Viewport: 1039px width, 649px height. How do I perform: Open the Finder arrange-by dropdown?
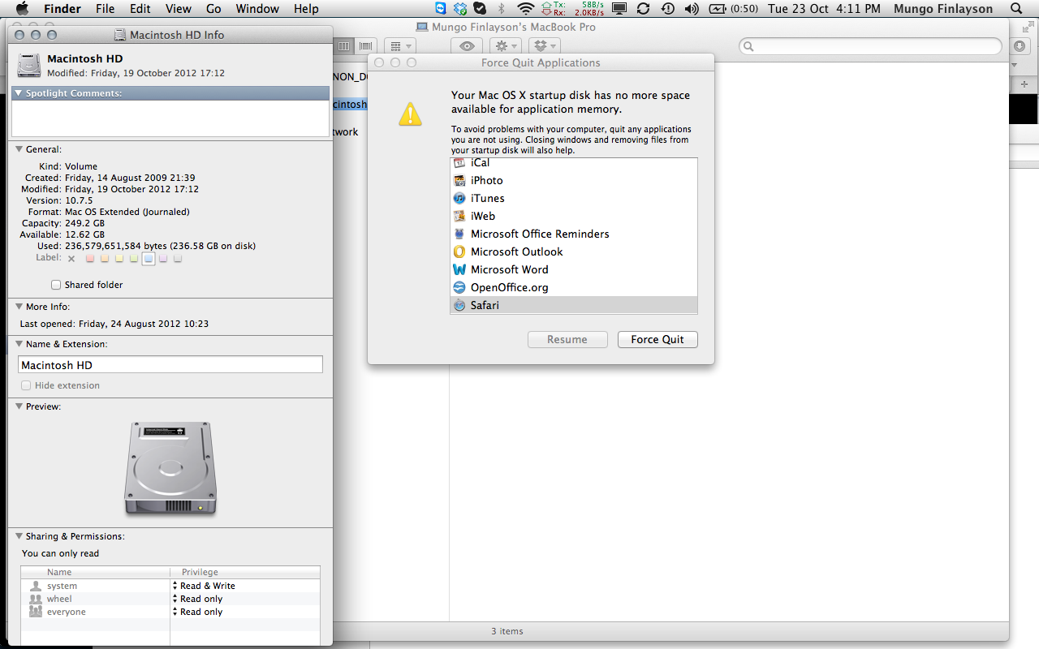click(399, 46)
